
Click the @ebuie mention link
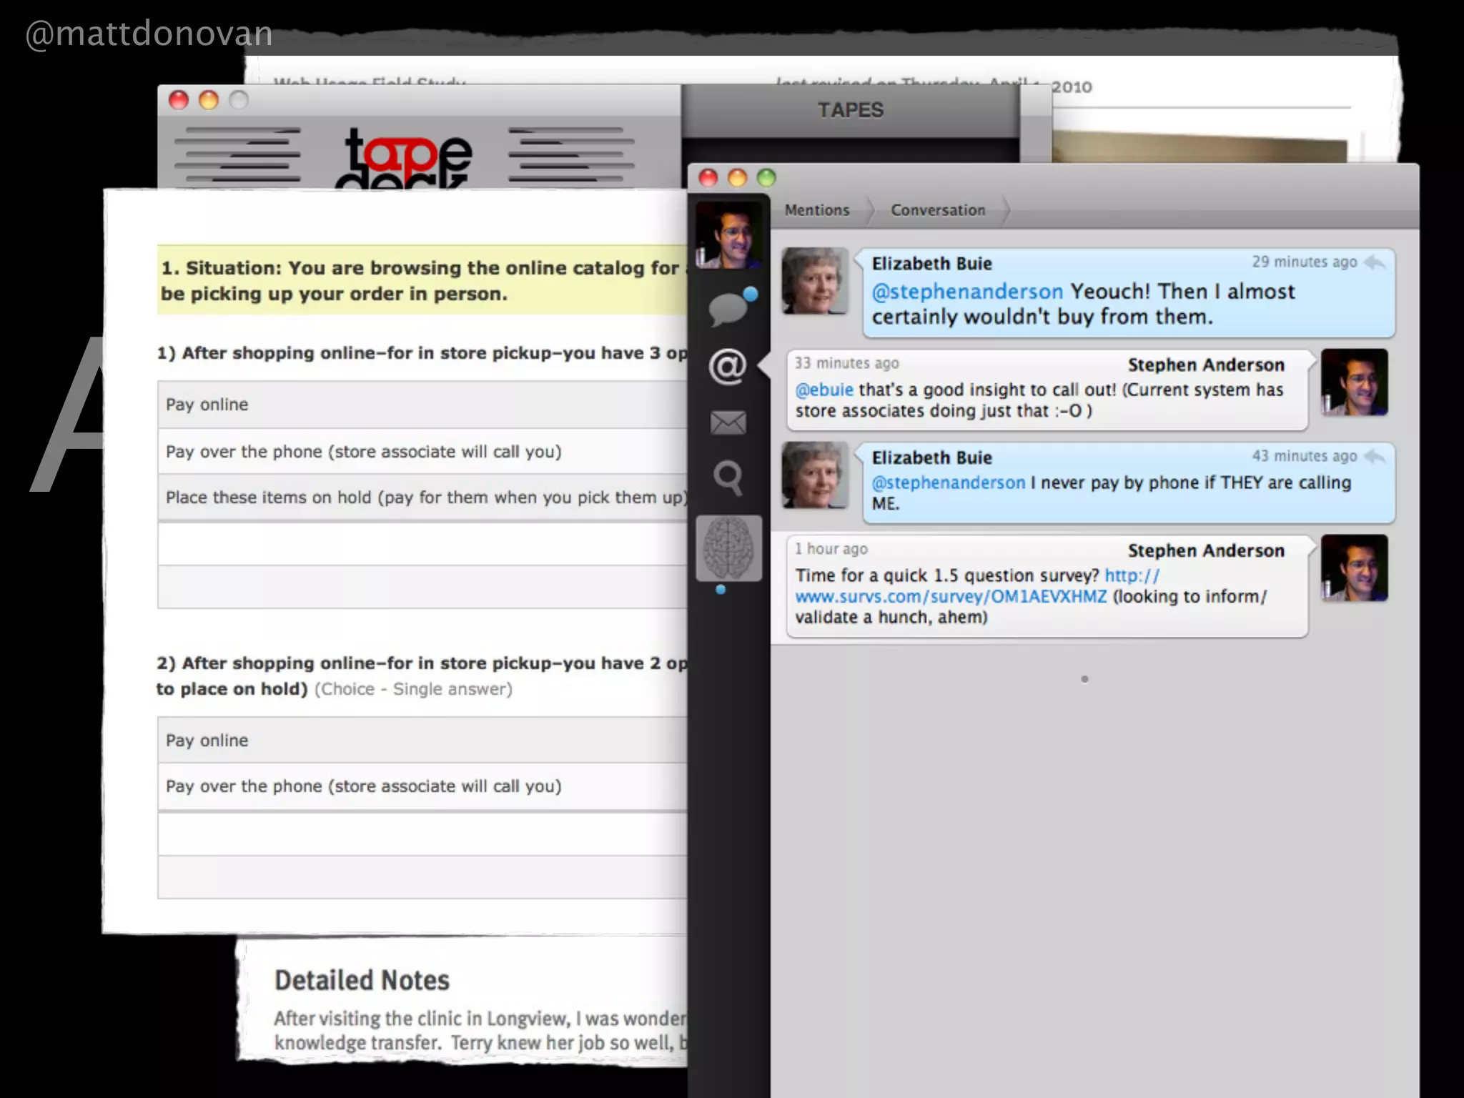point(824,390)
